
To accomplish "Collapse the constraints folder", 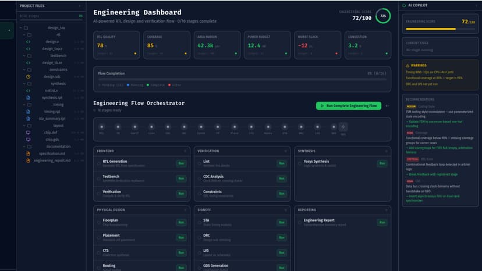I will [24, 70].
